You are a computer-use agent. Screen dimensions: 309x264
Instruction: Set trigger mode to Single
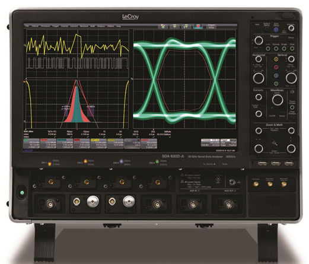(x=284, y=49)
